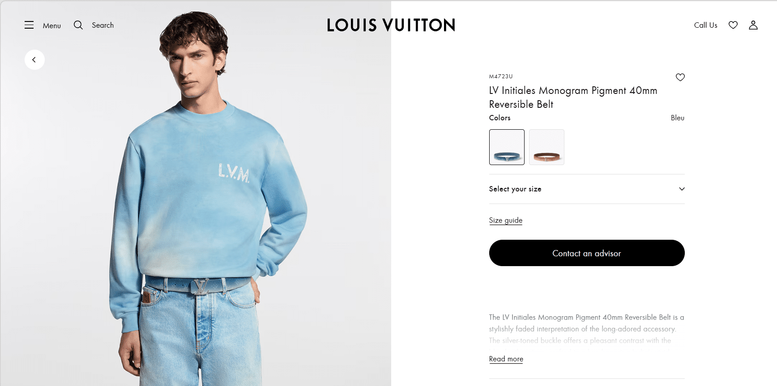Click the Search label
The height and width of the screenshot is (386, 777).
coord(103,25)
